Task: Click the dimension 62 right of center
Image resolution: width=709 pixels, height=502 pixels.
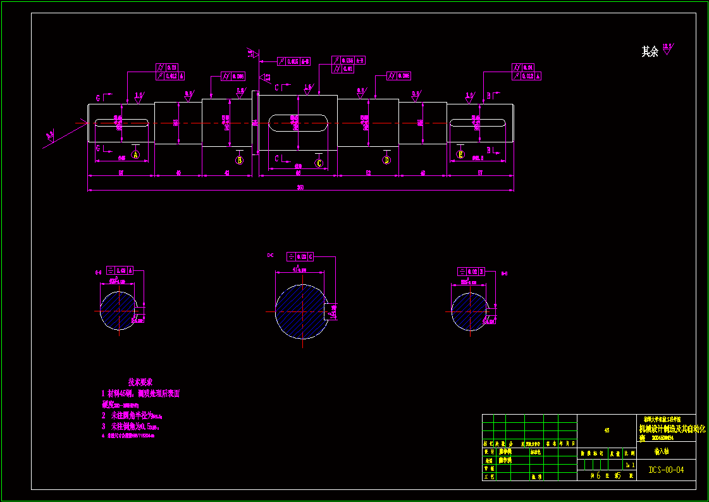Action: pyautogui.click(x=368, y=172)
